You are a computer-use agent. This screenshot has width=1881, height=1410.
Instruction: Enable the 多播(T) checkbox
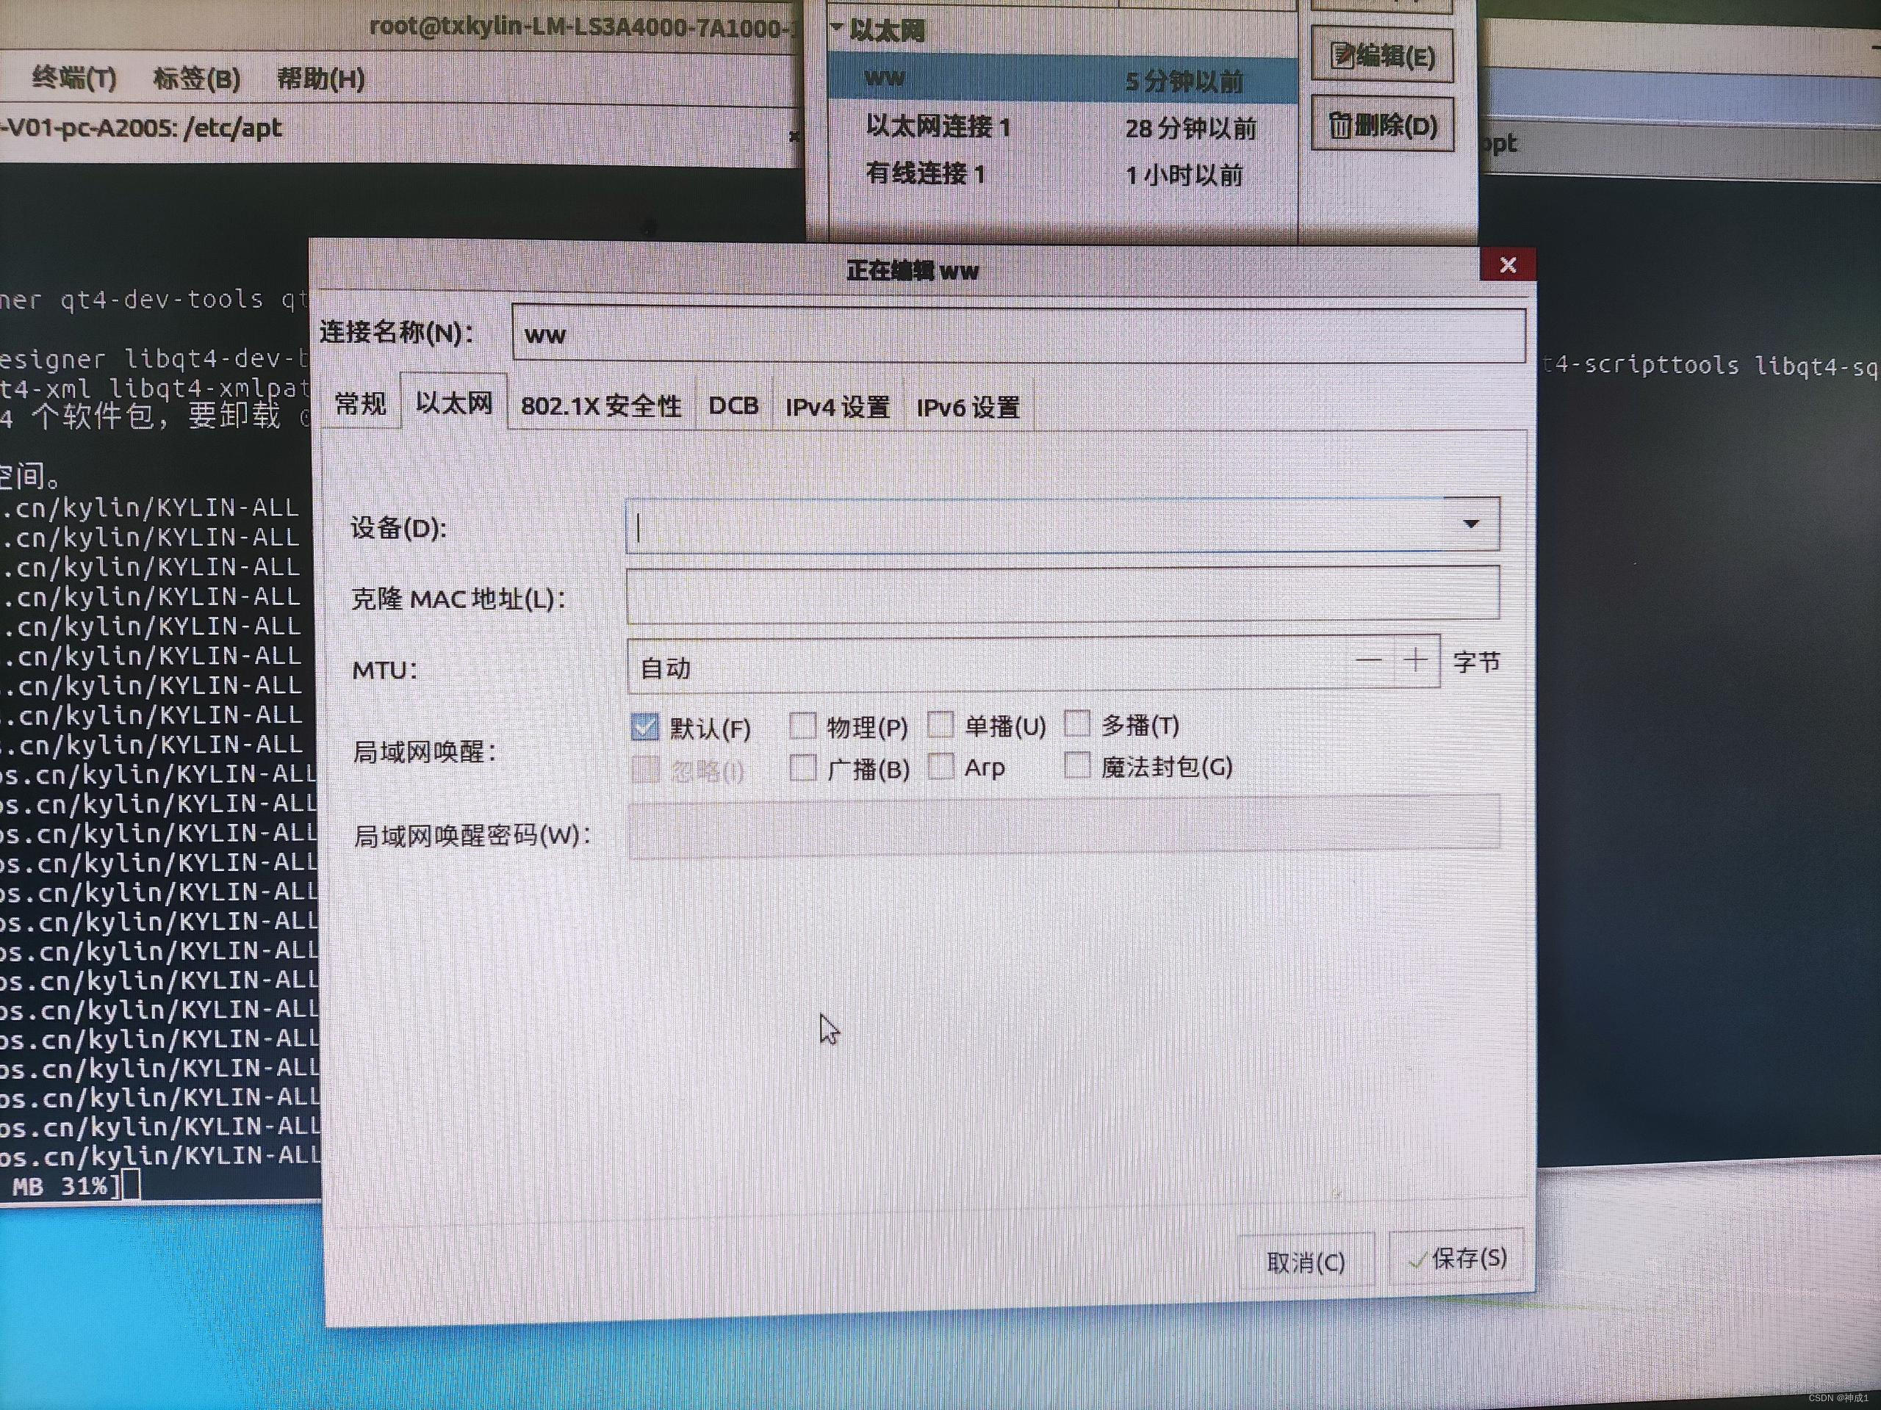coord(1076,723)
